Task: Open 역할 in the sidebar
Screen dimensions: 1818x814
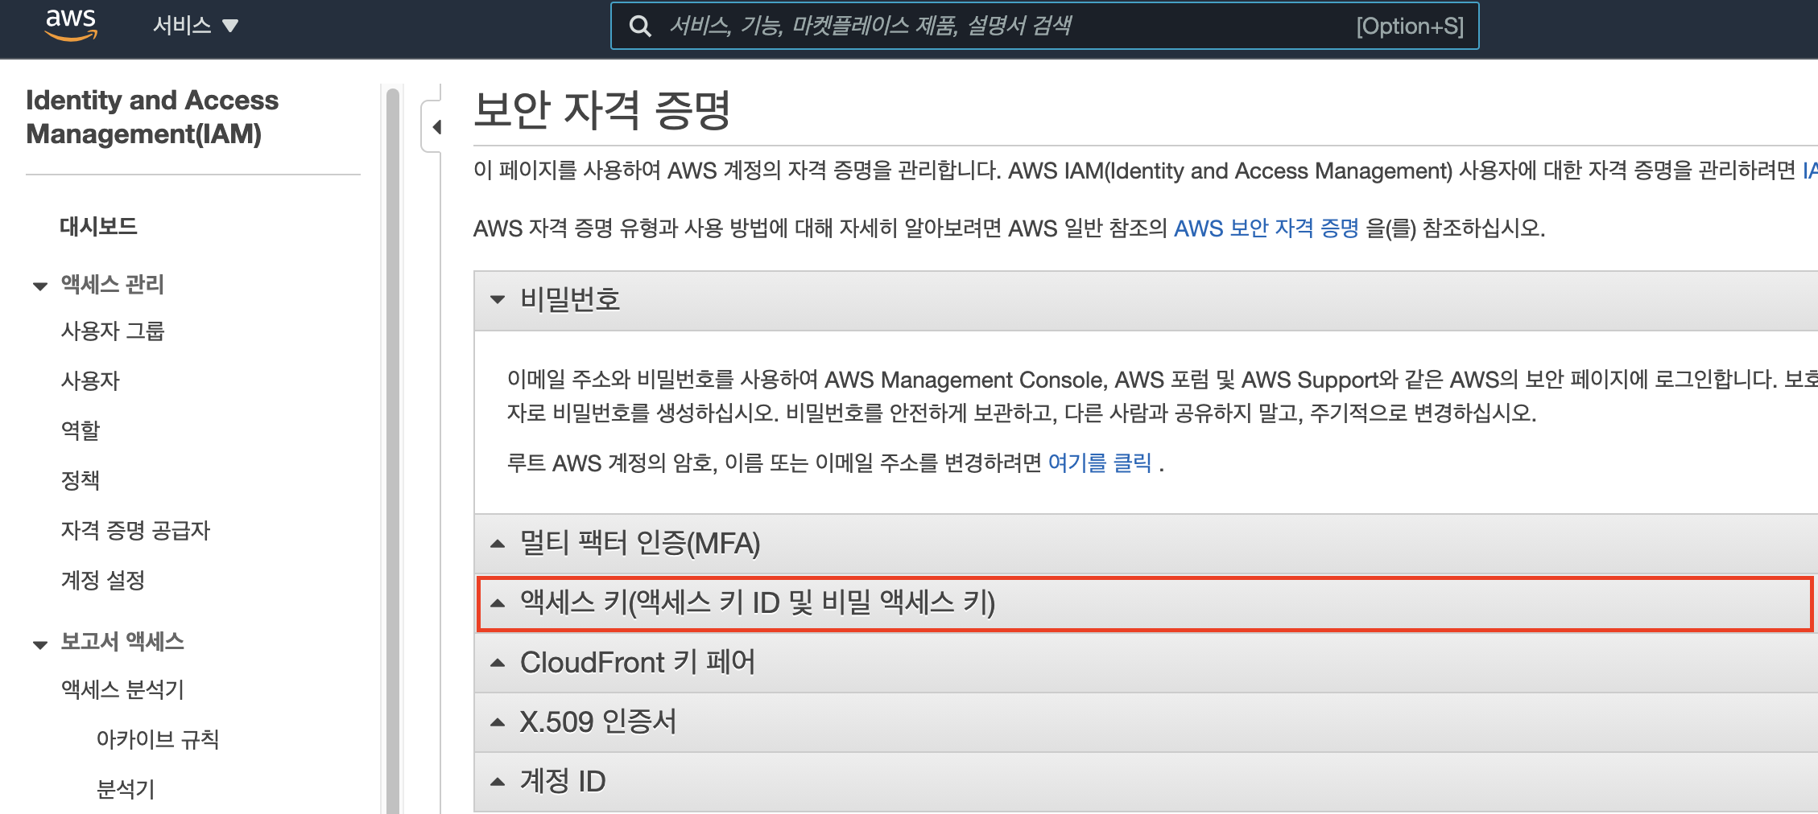Action: [81, 430]
